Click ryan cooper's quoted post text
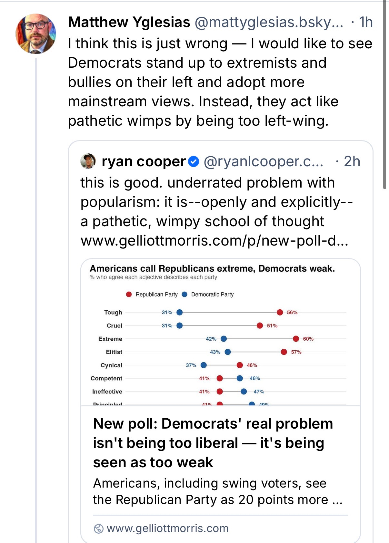Image resolution: width=389 pixels, height=543 pixels. tap(216, 202)
